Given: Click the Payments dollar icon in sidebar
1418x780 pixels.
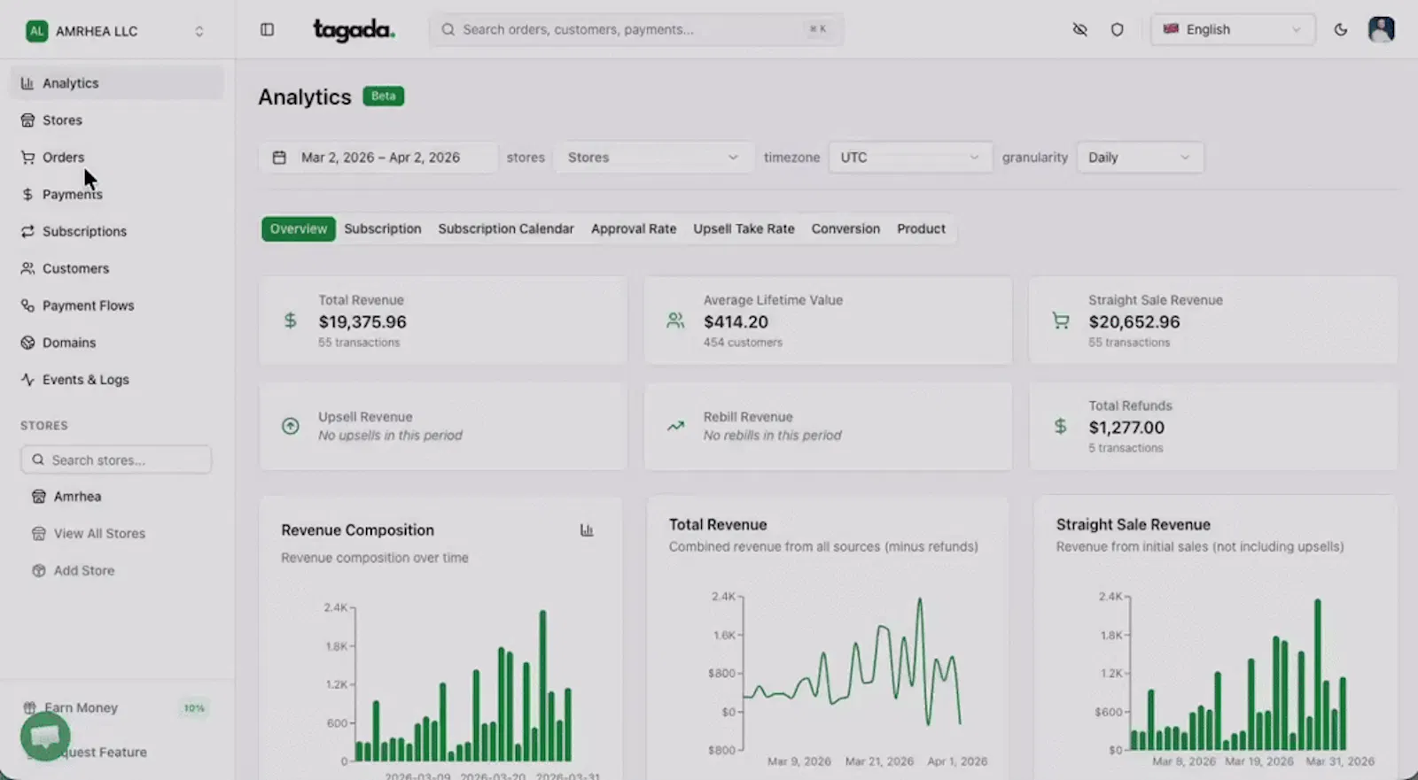Looking at the screenshot, I should [27, 195].
